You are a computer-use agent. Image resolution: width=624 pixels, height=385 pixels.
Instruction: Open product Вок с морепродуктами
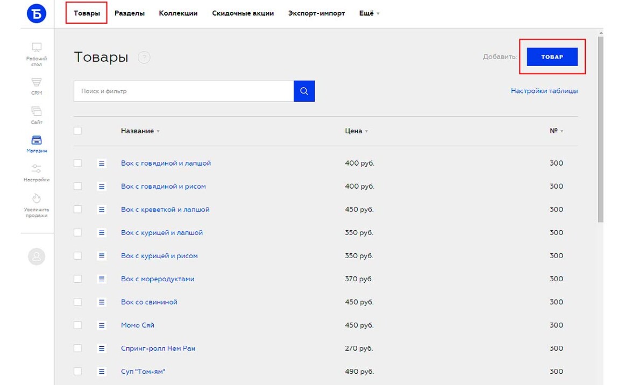(x=158, y=279)
